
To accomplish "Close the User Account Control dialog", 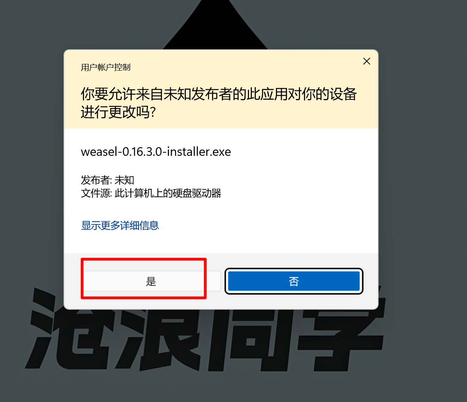I will coord(367,61).
